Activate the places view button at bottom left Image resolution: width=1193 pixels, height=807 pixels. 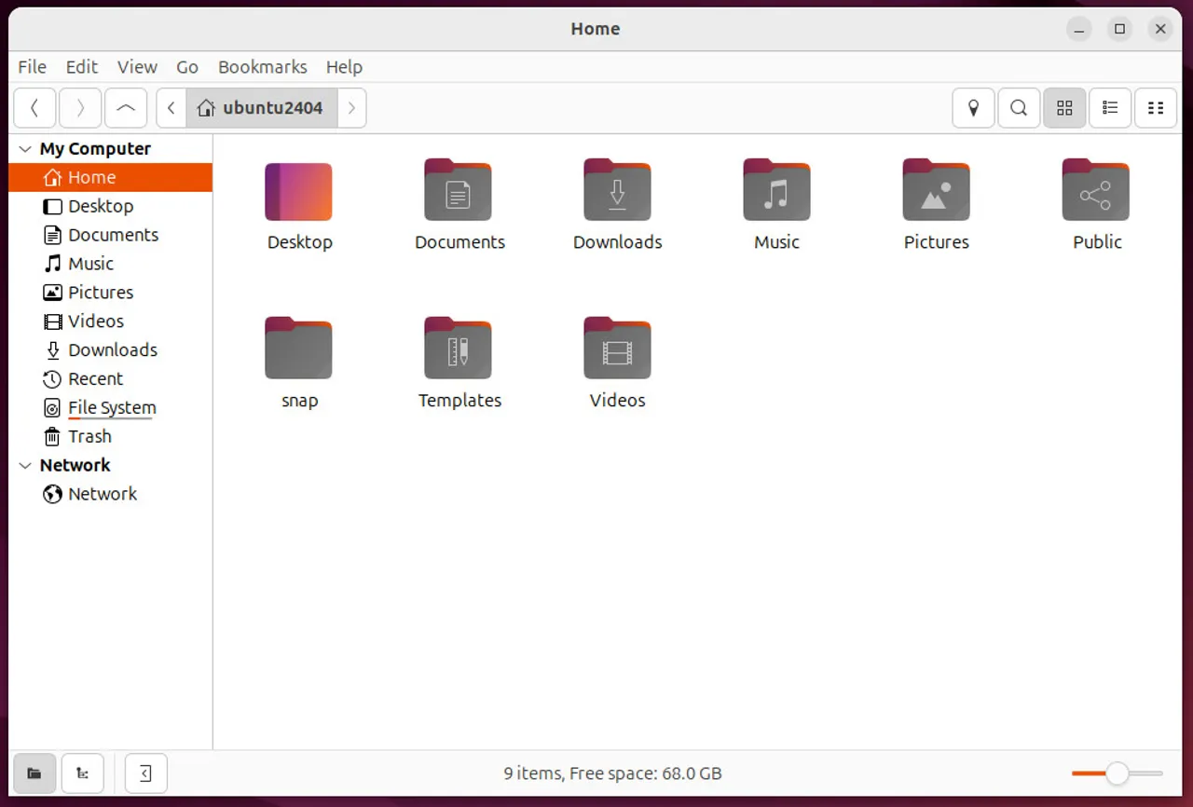point(34,773)
